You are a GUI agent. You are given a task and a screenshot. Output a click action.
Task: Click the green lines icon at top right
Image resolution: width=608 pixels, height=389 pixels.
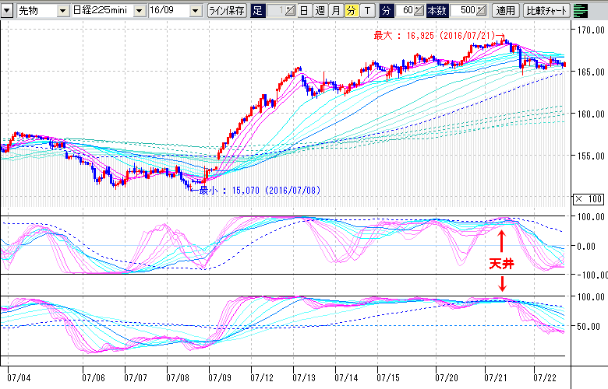(x=581, y=11)
